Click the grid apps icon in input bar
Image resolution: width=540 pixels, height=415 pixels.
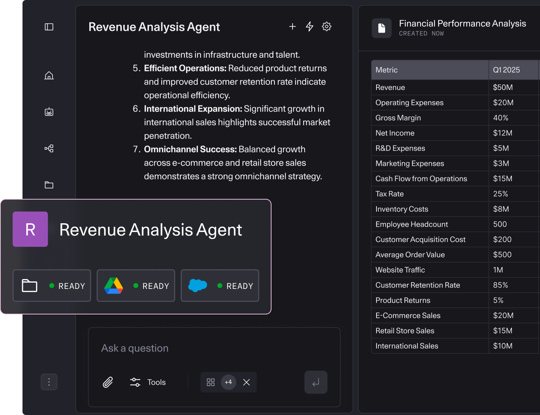(211, 382)
